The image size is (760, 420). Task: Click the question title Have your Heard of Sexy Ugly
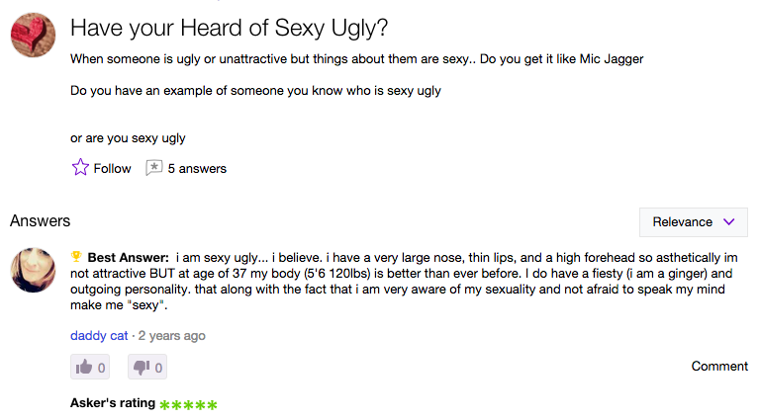[229, 28]
